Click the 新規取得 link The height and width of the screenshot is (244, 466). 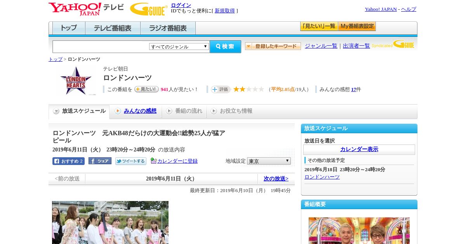coord(225,11)
